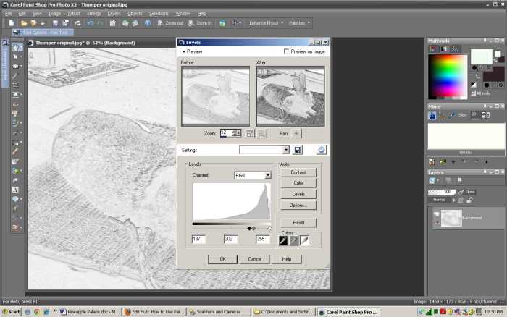Toggle the All tools checkbox in Materials
Viewport: 507px width, 317px height.
(474, 93)
